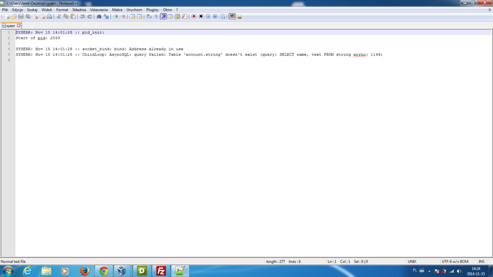The width and height of the screenshot is (493, 277).
Task: Paste from clipboard using toolbar icon
Action: click(73, 17)
